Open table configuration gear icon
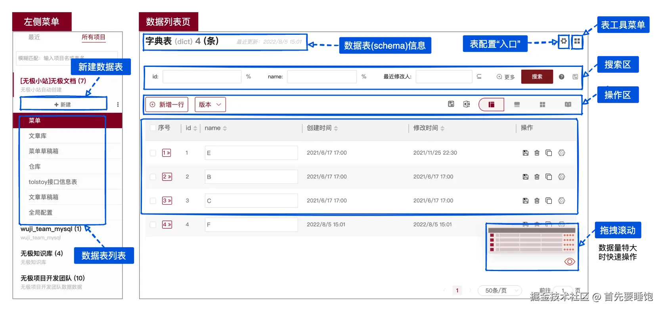Viewport: 662px width, 311px height. [563, 41]
